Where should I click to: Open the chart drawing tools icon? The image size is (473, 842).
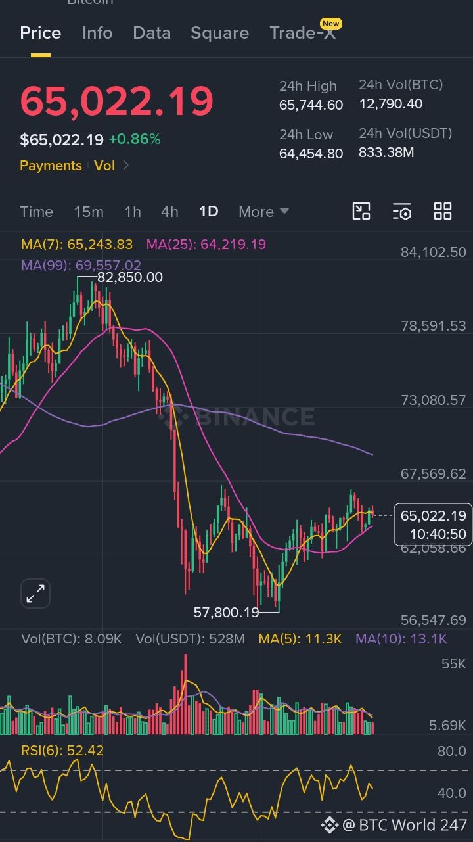point(361,211)
